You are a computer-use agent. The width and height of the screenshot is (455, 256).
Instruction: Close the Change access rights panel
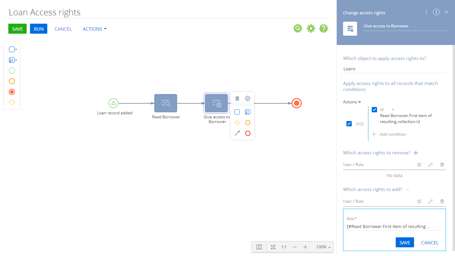point(446,12)
